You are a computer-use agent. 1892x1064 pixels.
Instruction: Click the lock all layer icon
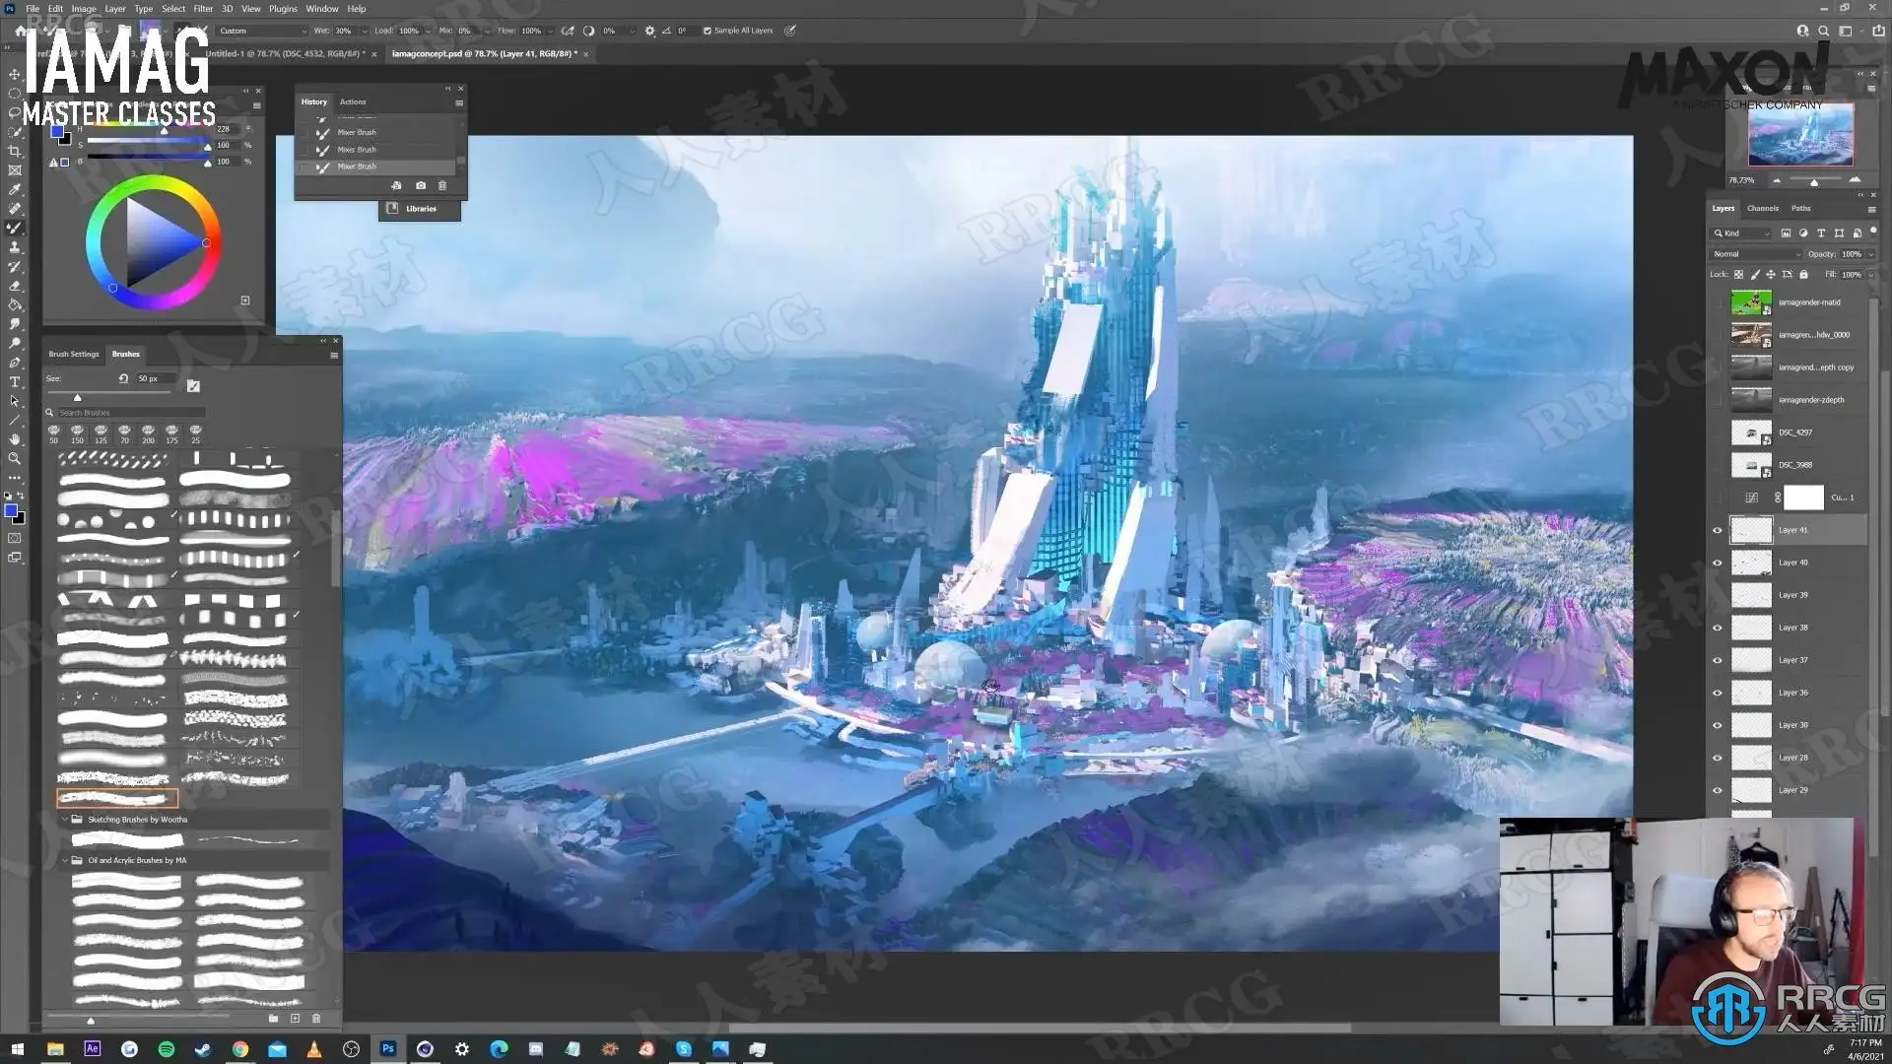(1803, 275)
